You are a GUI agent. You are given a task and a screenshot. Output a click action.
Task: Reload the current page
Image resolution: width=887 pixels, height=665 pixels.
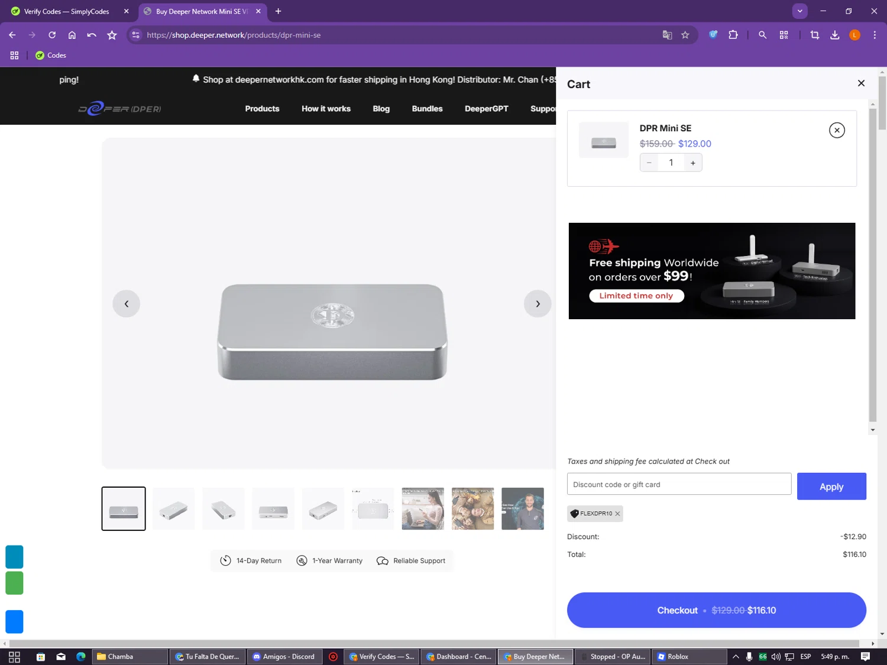52,35
